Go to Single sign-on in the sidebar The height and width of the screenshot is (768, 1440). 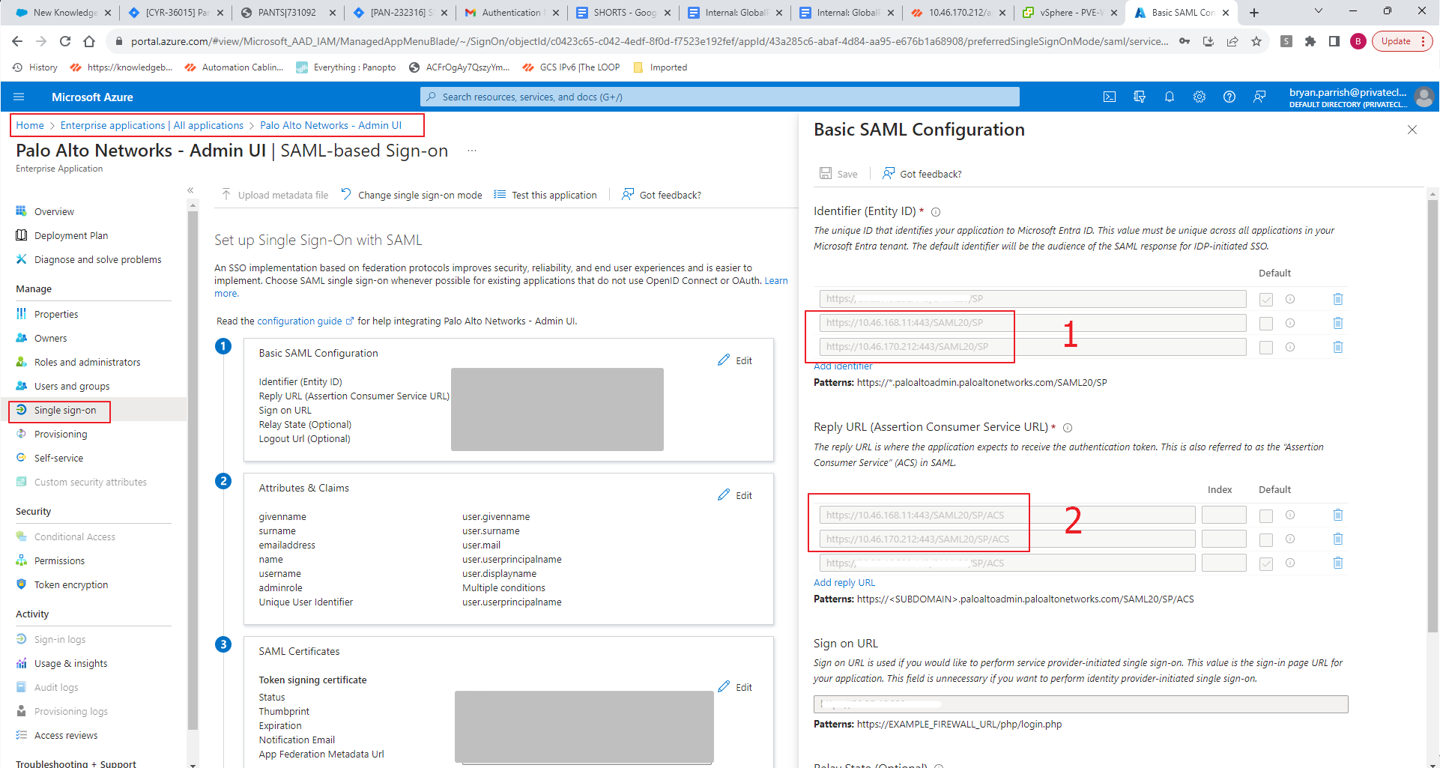[65, 411]
